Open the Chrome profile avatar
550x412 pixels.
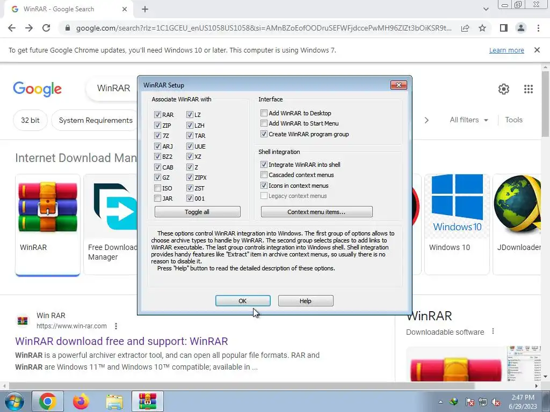tap(521, 28)
